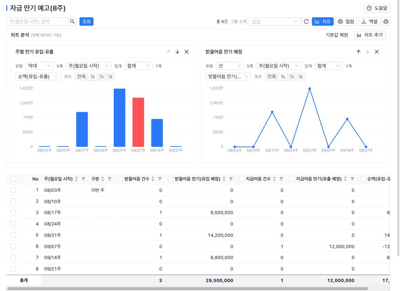Click the 08/31주 peak point on line chart
The width and height of the screenshot is (400, 291).
309,89
